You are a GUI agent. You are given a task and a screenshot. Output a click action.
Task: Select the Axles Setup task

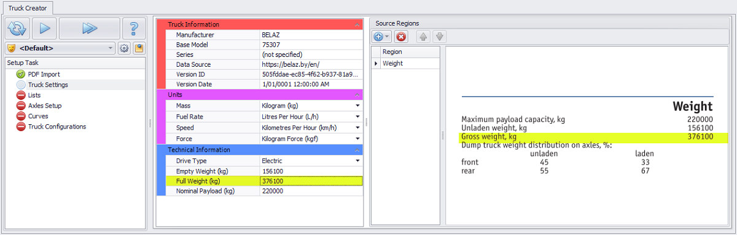coord(45,106)
